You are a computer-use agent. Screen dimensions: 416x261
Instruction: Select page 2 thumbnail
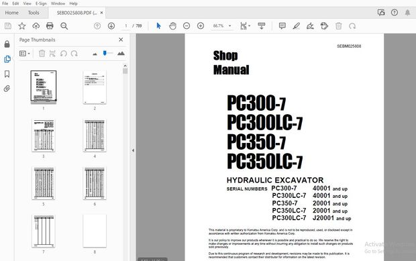[x=95, y=87]
